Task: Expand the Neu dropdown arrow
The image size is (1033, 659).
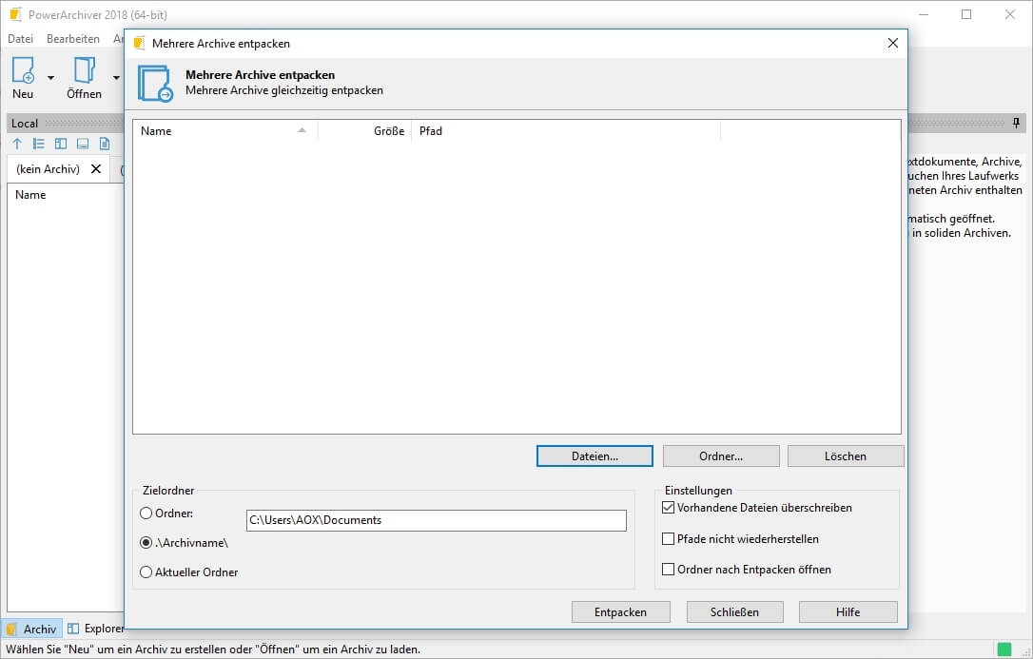Action: [50, 78]
